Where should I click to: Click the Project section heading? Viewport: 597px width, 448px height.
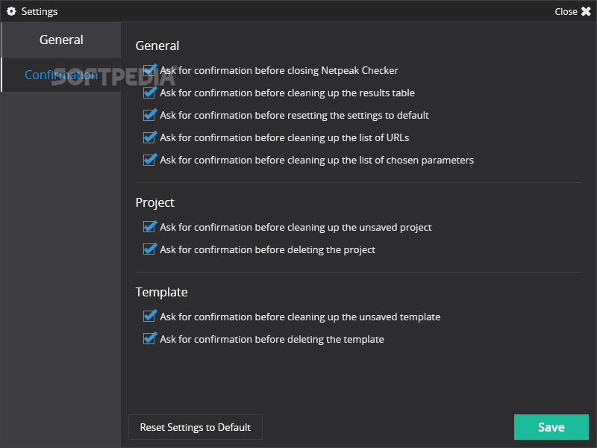154,202
